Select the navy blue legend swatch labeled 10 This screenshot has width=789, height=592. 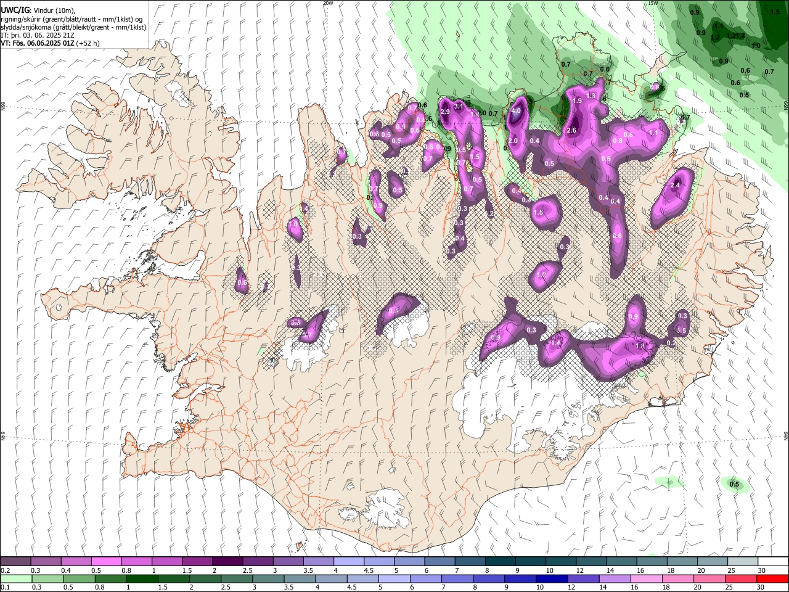(x=552, y=578)
